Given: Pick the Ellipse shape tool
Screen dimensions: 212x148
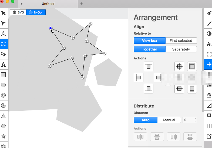Looking at the screenshot, I should coord(4,85).
